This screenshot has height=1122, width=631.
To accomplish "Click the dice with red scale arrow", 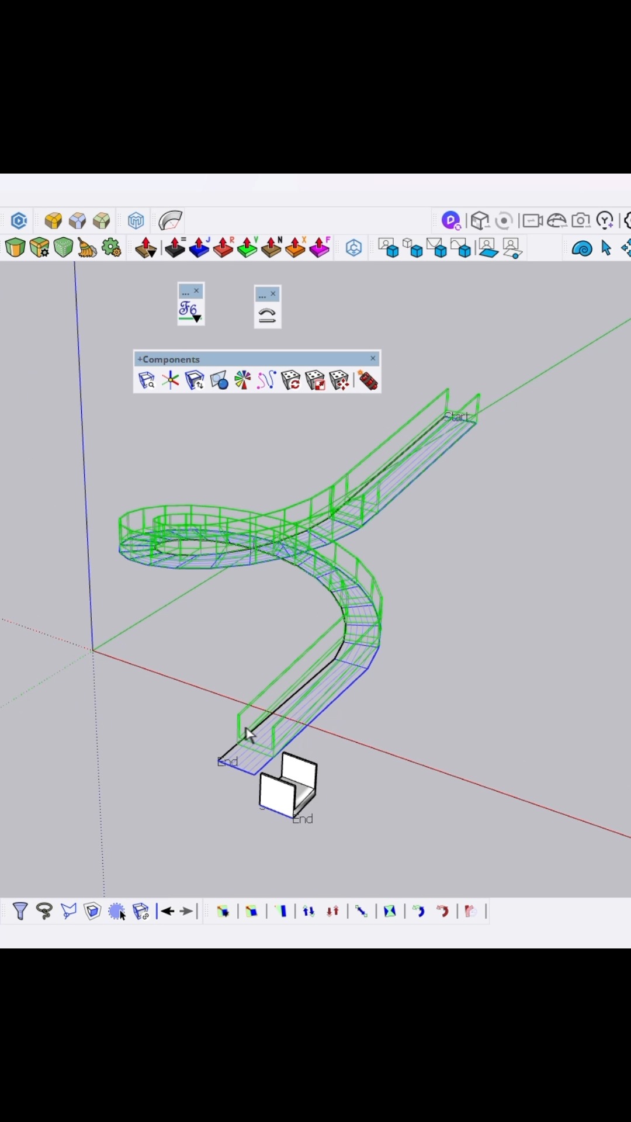I will tap(315, 381).
